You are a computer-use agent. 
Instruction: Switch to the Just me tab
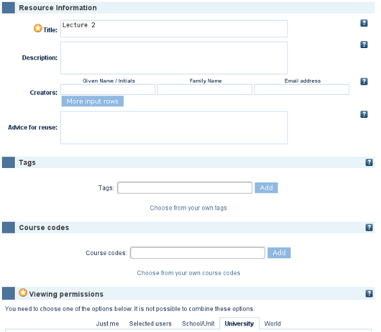click(x=107, y=324)
